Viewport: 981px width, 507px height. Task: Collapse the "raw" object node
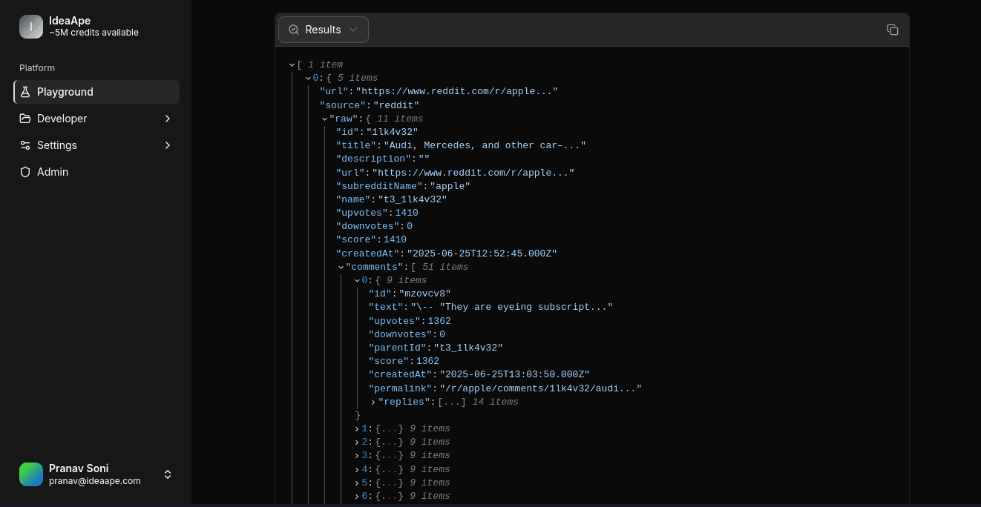pyautogui.click(x=324, y=119)
